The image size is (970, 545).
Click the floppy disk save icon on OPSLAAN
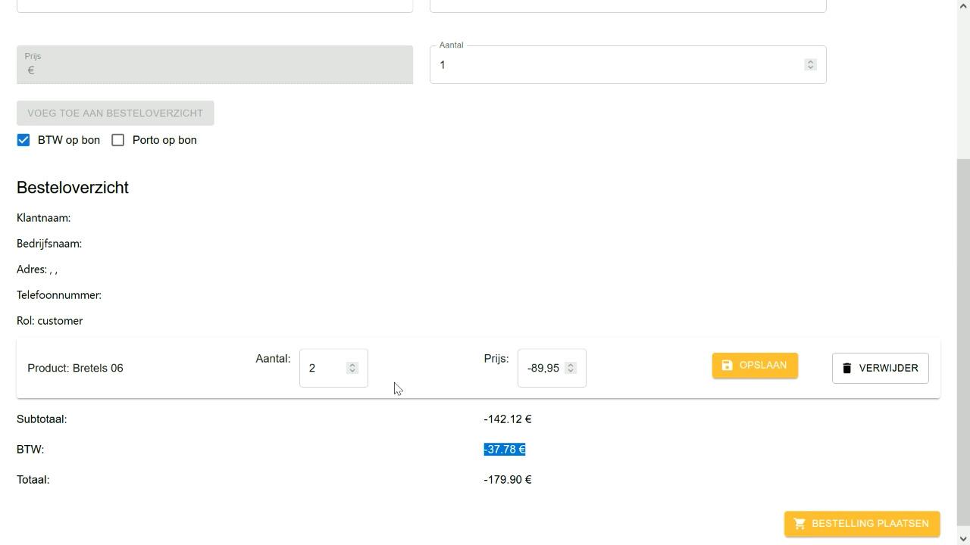pos(727,366)
